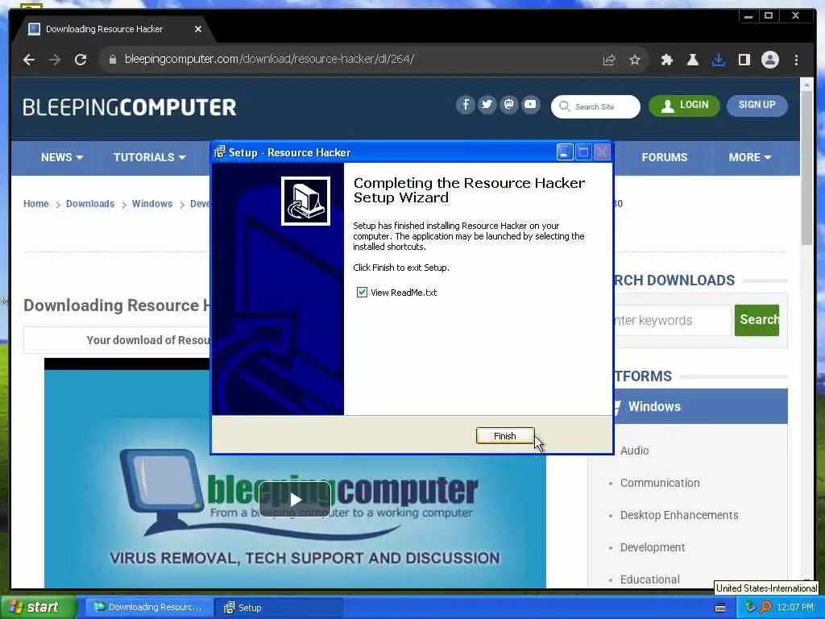Play the bleepingcomputer video
Screen dimensions: 825x619
coord(295,499)
